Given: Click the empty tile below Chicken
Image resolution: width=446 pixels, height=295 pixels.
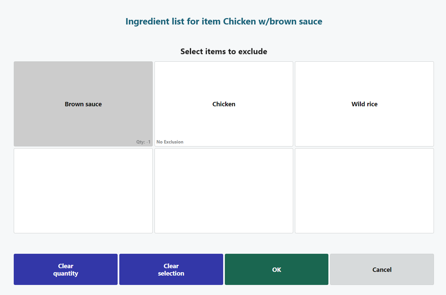Looking at the screenshot, I should coord(224,191).
